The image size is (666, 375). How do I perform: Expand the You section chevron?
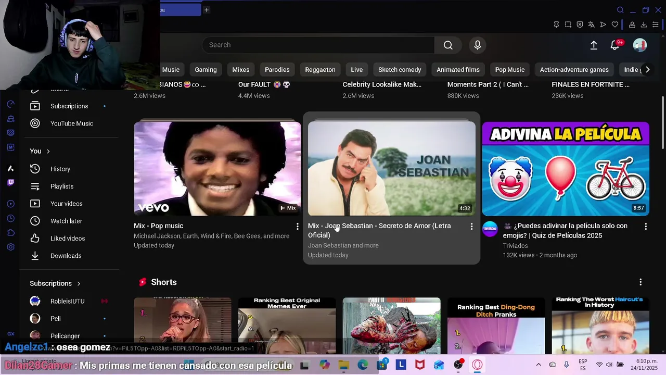(x=48, y=151)
